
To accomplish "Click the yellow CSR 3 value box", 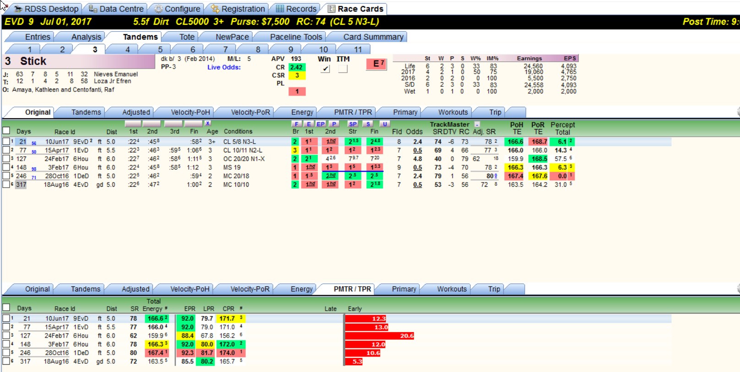I will click(x=297, y=75).
